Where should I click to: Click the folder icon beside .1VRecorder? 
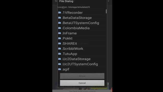tap(60, 13)
